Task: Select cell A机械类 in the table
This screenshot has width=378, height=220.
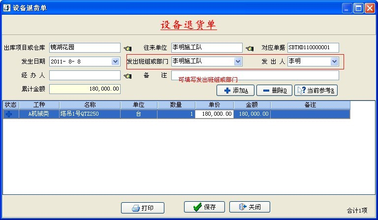Action: coord(39,114)
